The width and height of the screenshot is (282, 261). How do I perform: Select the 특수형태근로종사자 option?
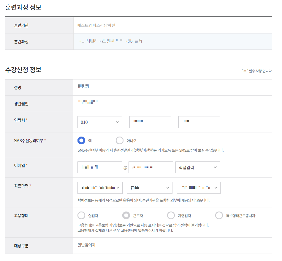219,215
